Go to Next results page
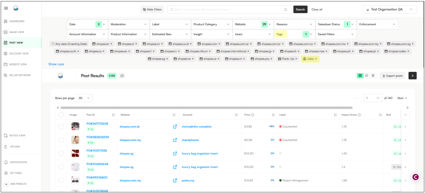The width and height of the screenshot is (425, 193). tap(402, 98)
